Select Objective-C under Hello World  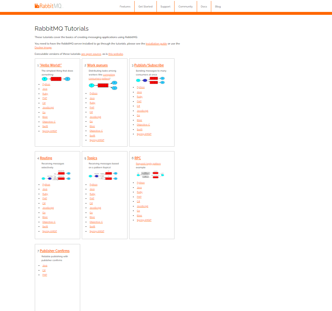pos(49,121)
